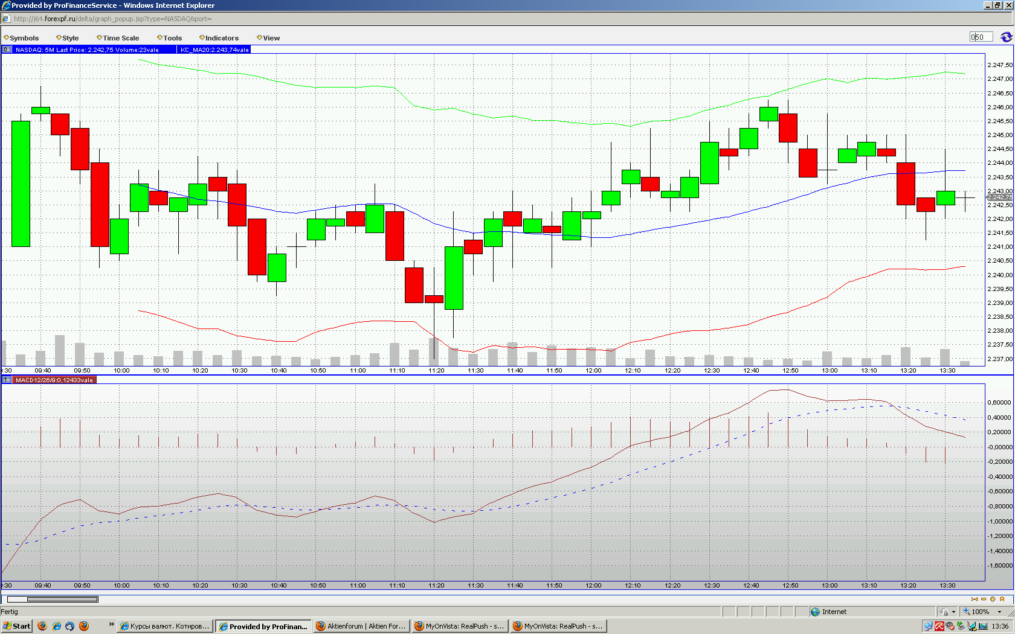
Task: Click the red antivirus tray icon
Action: pyautogui.click(x=939, y=626)
